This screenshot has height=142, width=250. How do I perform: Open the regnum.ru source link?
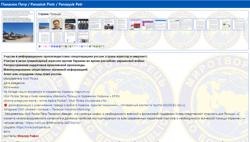[47, 92]
